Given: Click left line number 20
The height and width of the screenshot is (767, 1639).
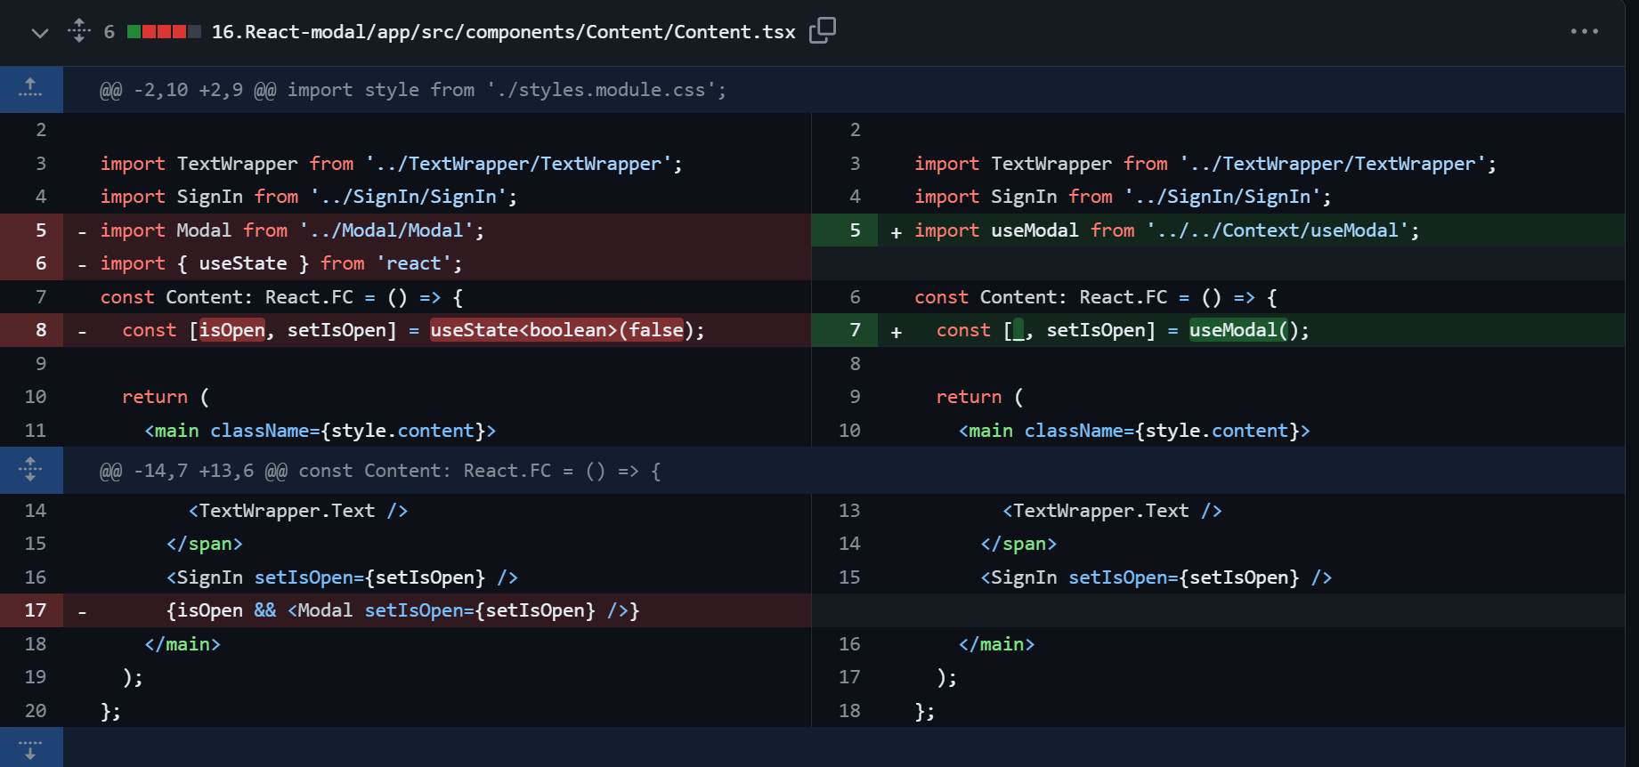Looking at the screenshot, I should point(36,711).
